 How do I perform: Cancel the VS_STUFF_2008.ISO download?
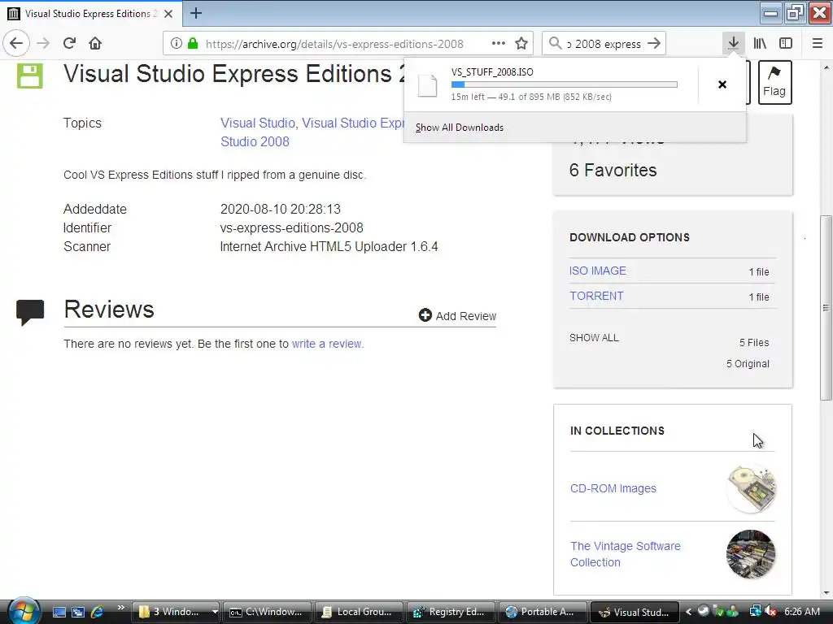722,84
